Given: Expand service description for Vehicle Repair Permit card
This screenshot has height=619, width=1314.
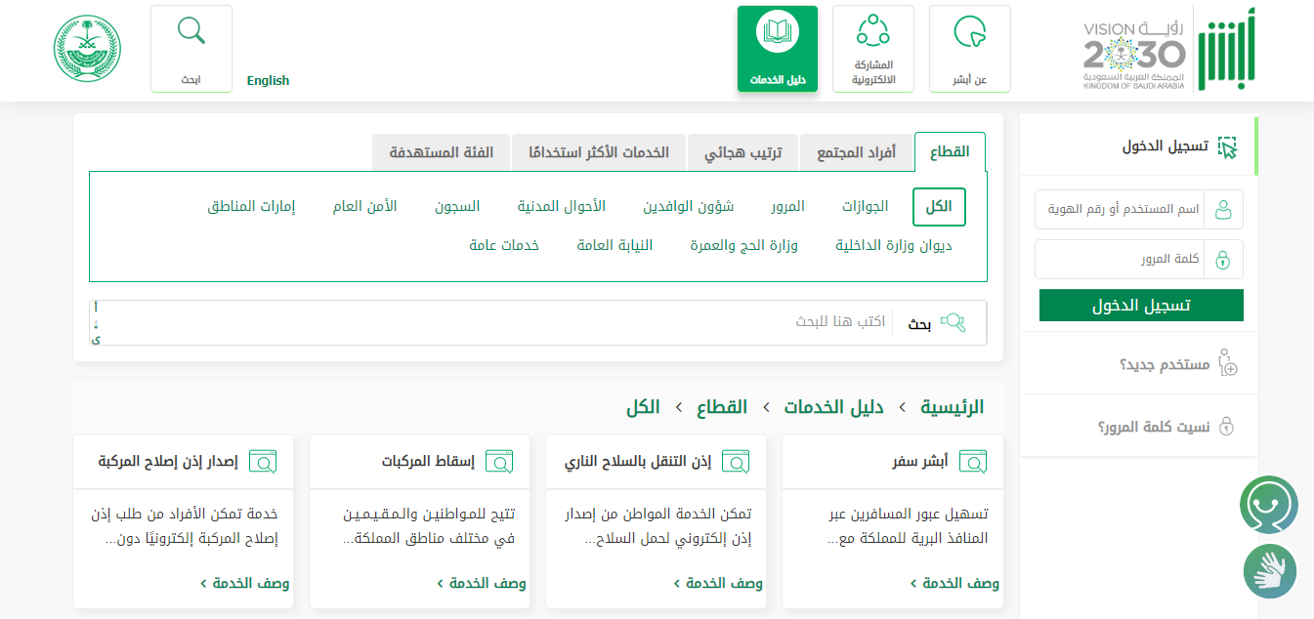Looking at the screenshot, I should pos(244,584).
